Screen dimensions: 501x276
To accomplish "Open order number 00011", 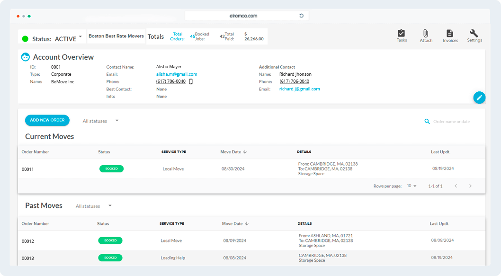I will pyautogui.click(x=28, y=169).
